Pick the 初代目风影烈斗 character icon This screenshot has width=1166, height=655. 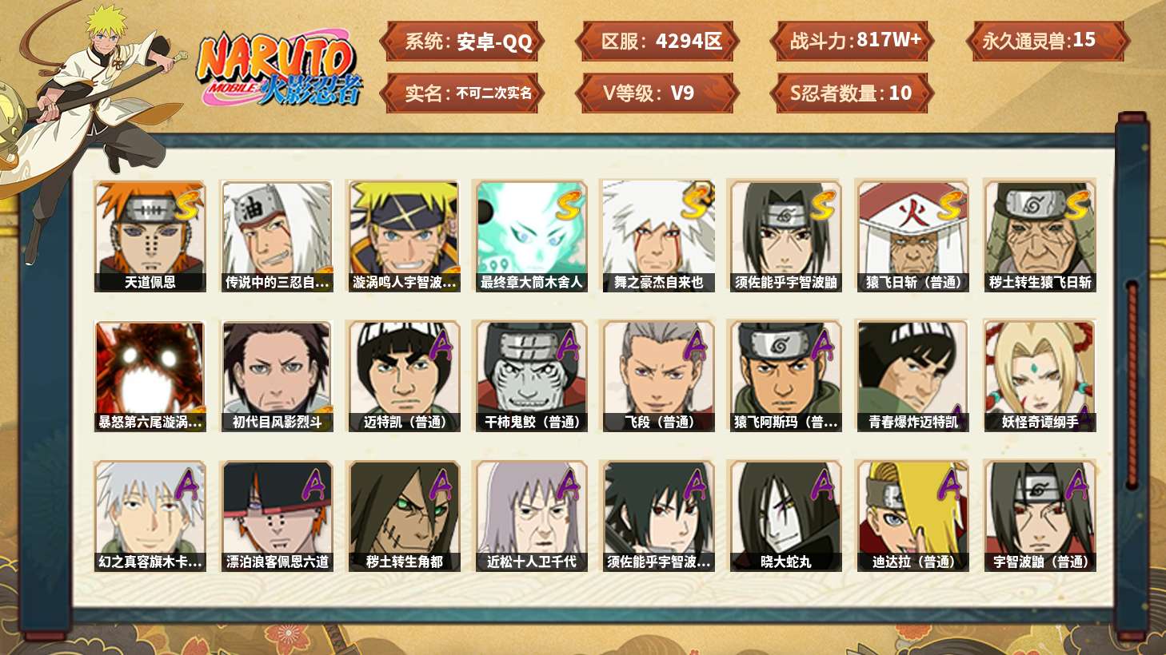tap(277, 376)
